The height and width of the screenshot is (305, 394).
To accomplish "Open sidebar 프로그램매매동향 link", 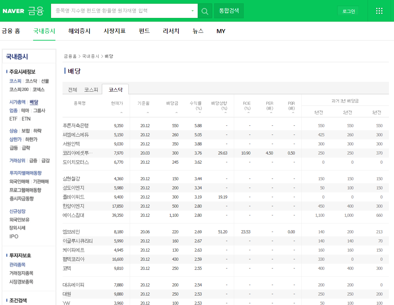I will pos(25,190).
